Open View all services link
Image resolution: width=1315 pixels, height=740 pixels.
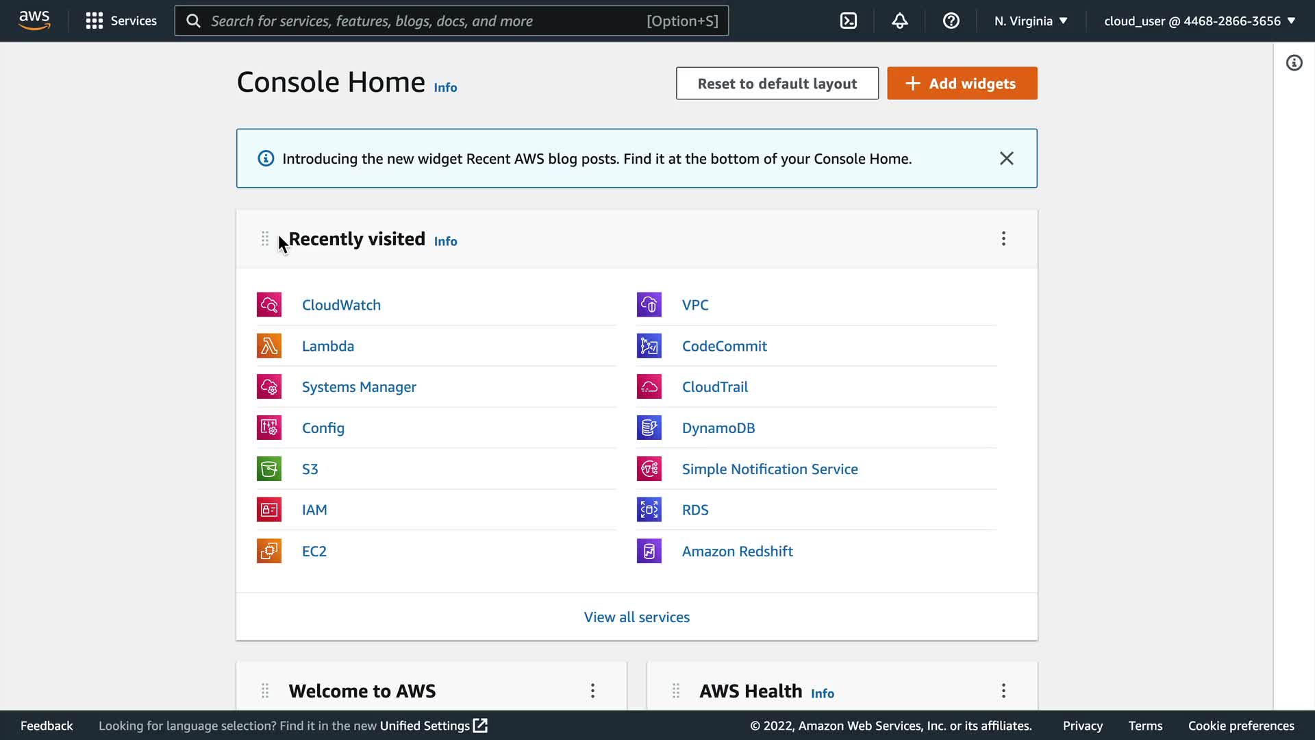(x=636, y=617)
